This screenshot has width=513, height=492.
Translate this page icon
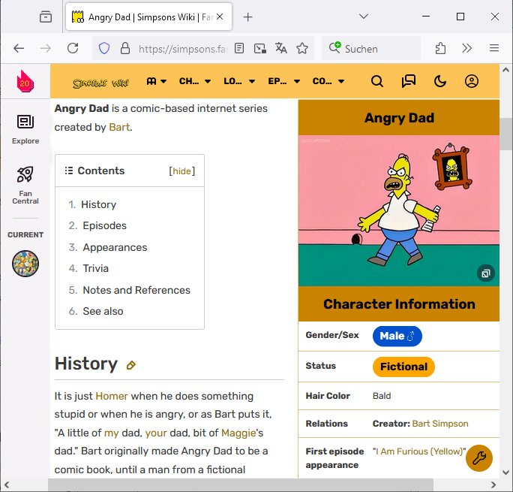(280, 49)
